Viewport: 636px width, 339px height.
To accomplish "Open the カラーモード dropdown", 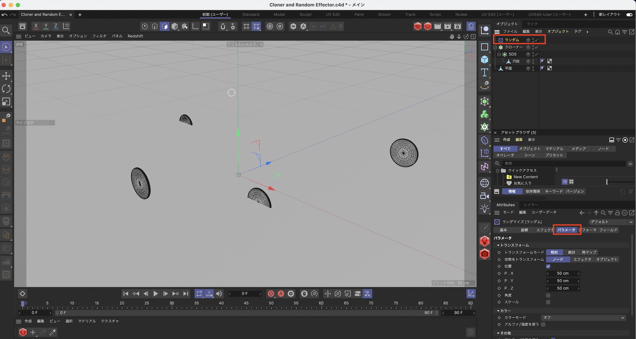I will [583, 318].
